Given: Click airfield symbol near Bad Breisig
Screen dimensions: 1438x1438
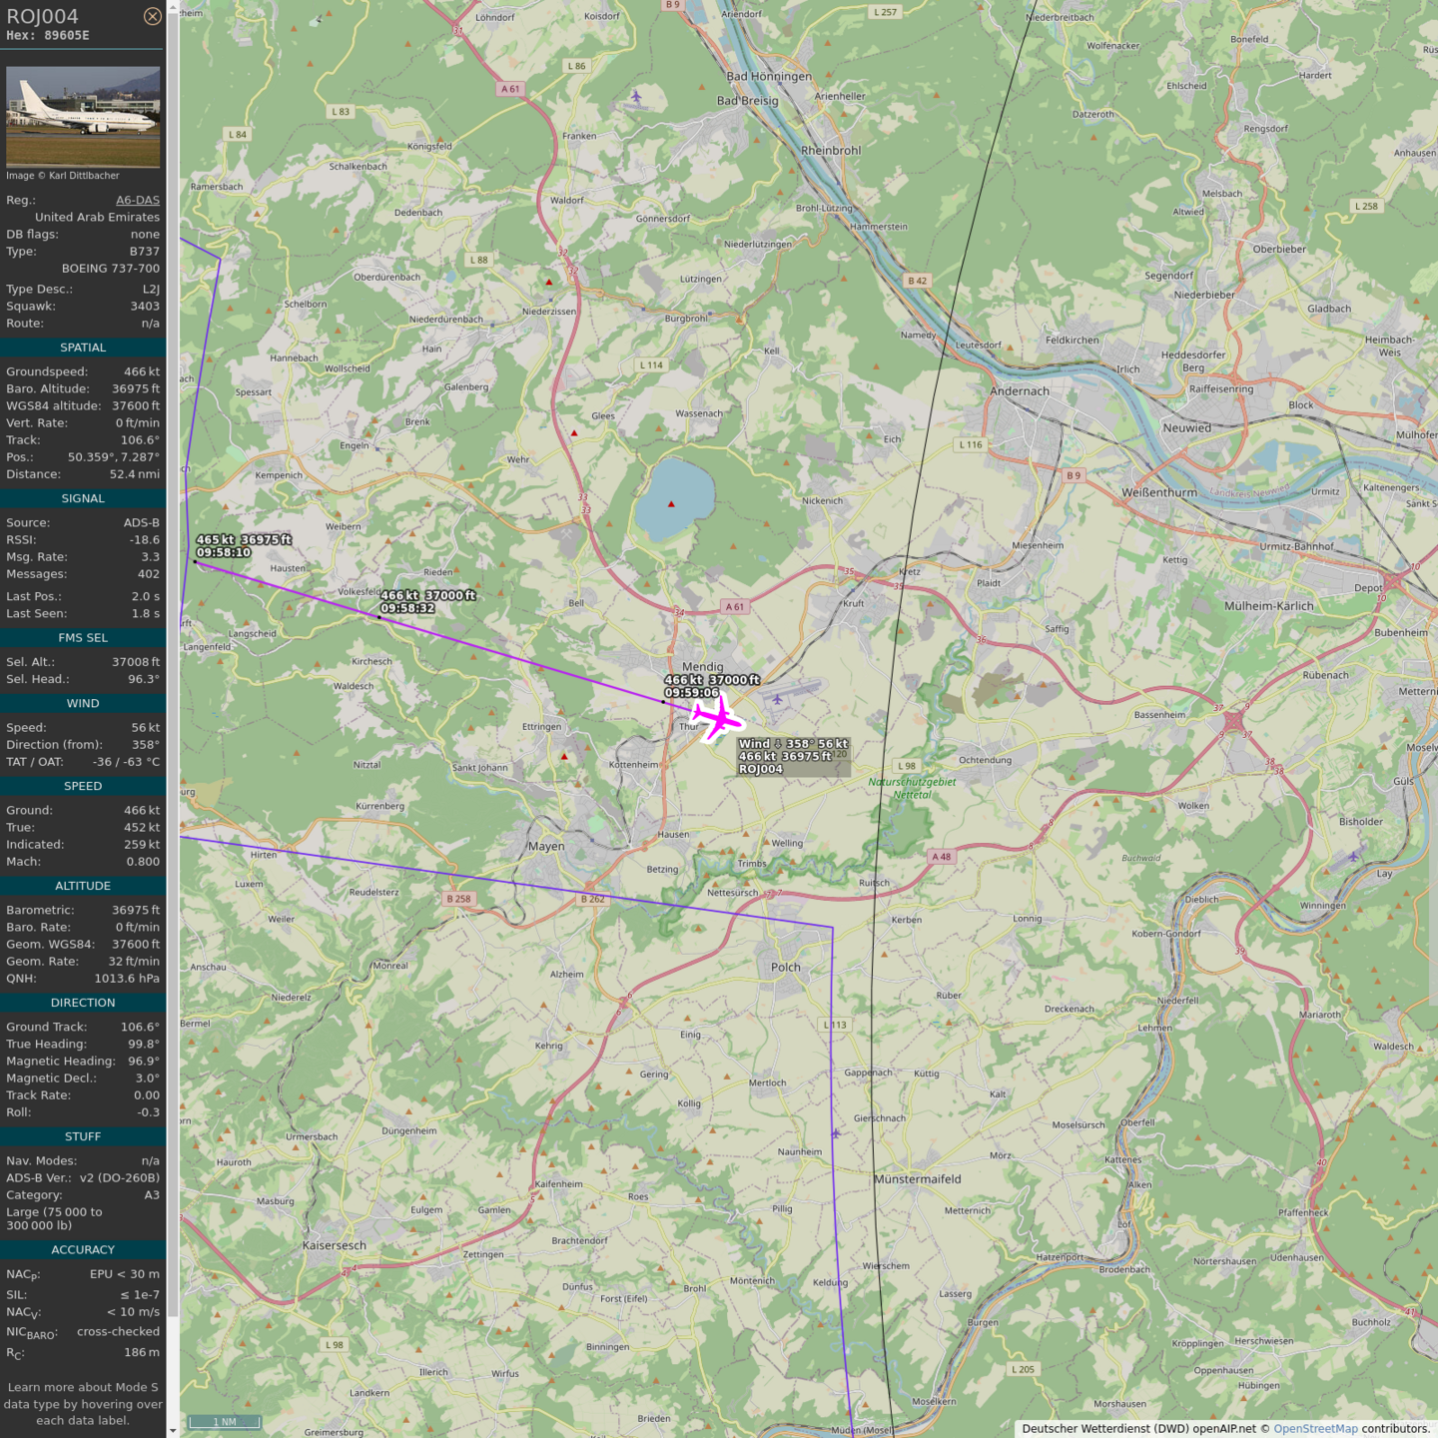Looking at the screenshot, I should click(x=636, y=96).
